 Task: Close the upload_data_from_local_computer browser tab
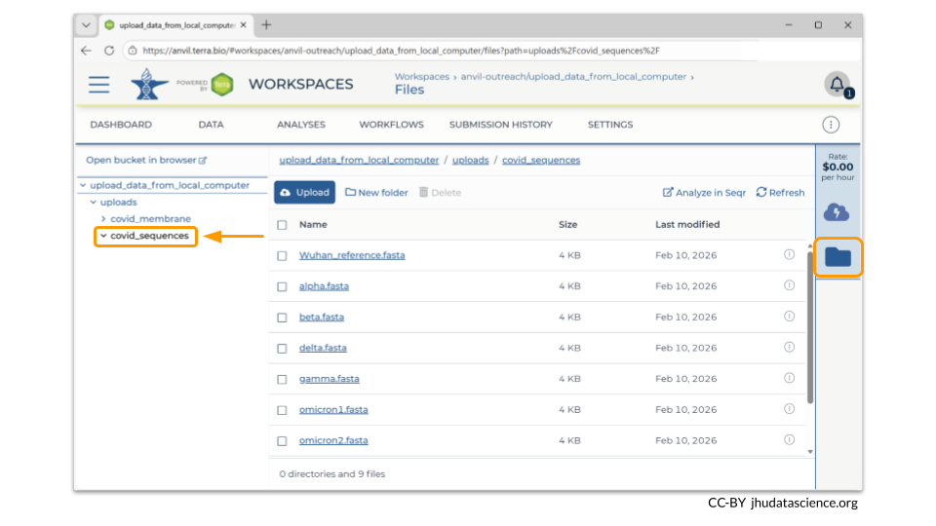[243, 25]
